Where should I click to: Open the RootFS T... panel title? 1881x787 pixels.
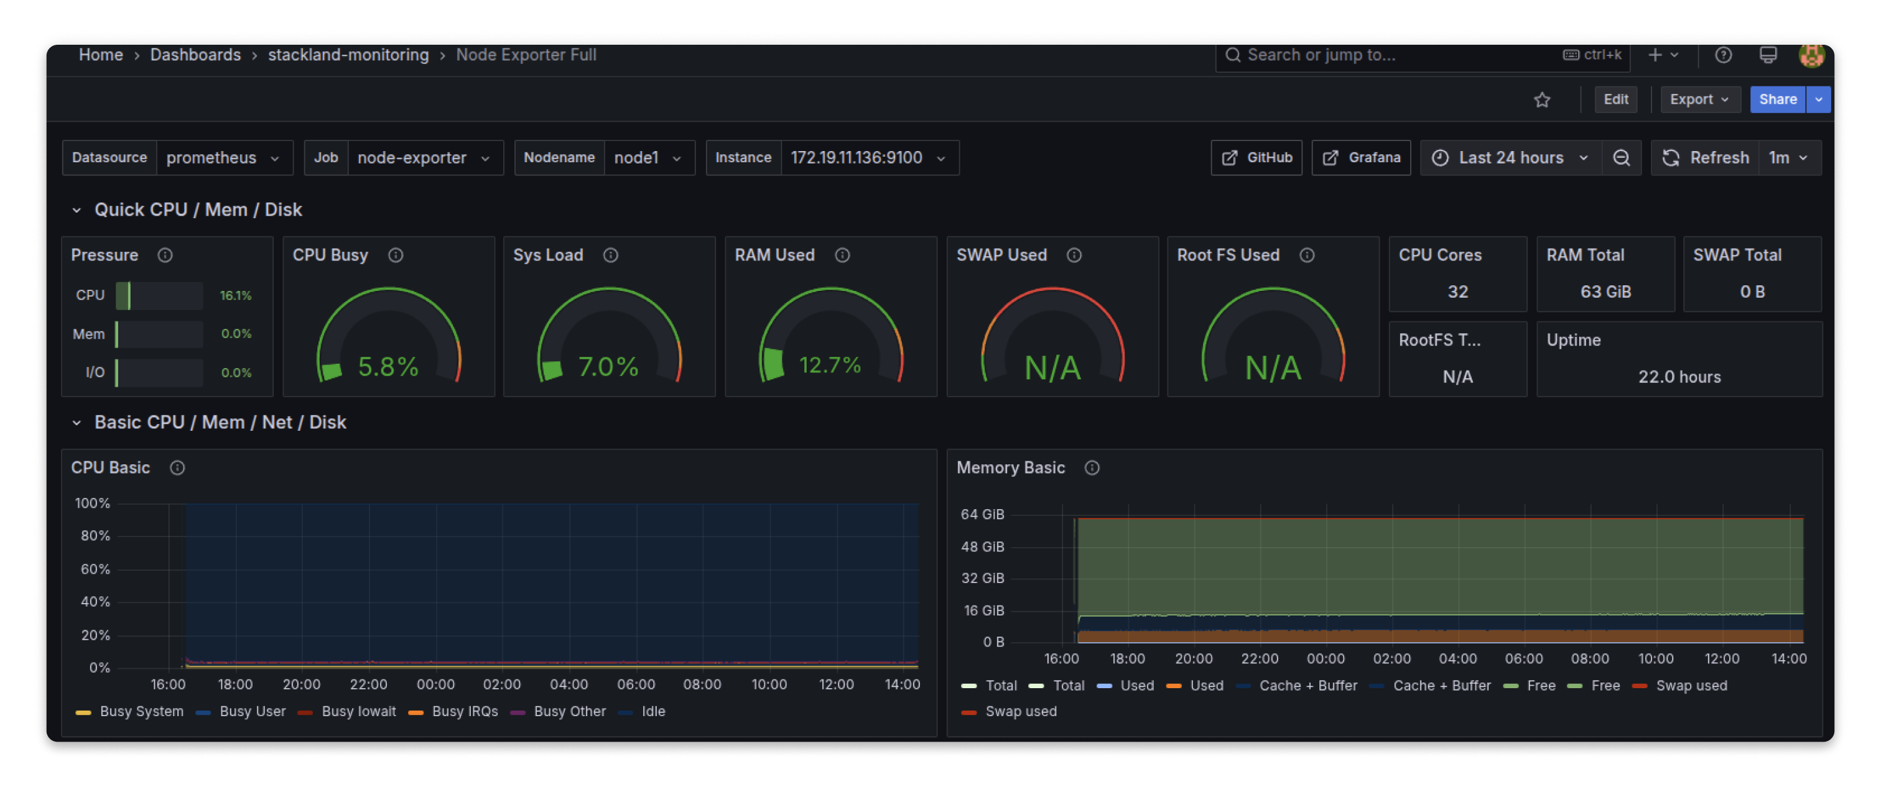click(1439, 340)
